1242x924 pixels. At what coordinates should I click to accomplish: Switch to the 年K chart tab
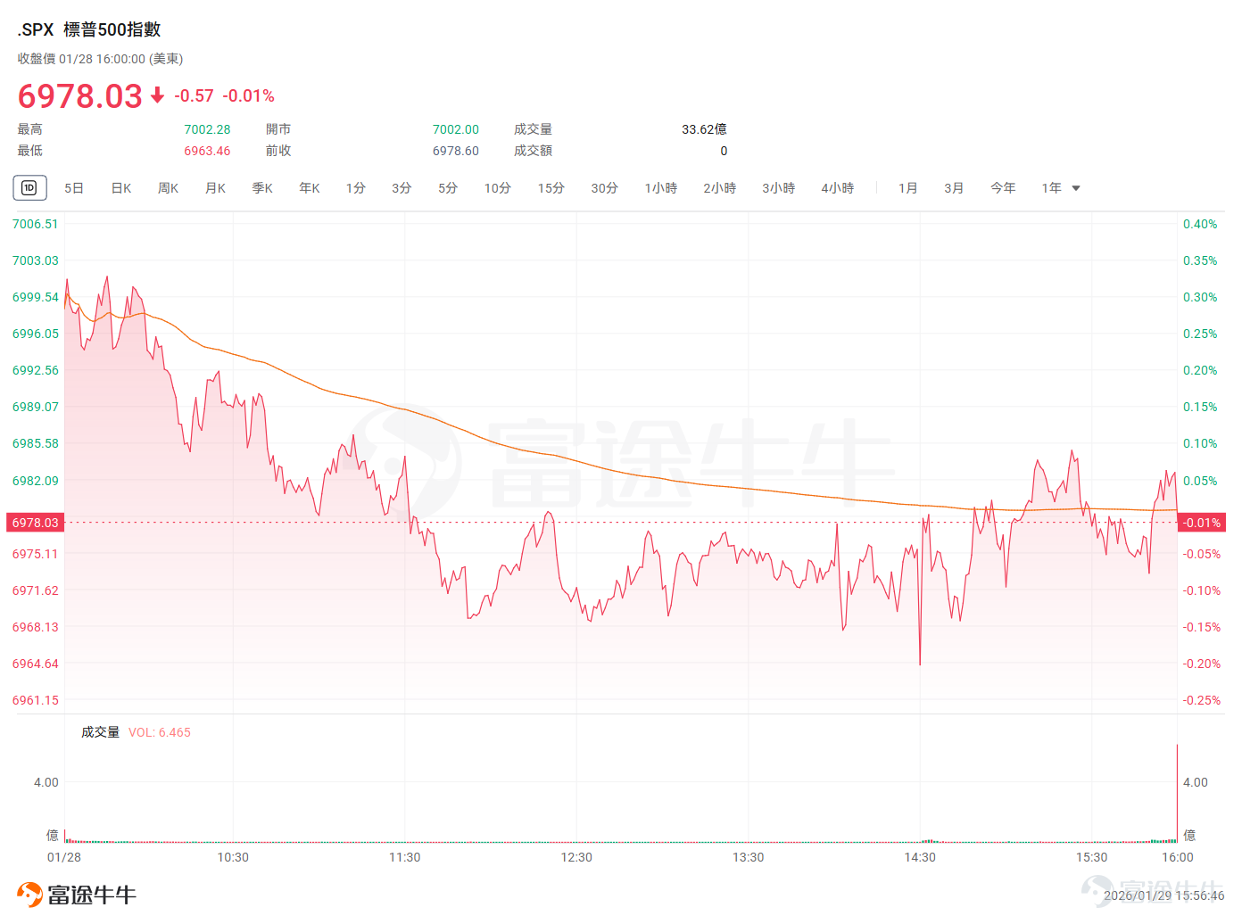pos(310,188)
